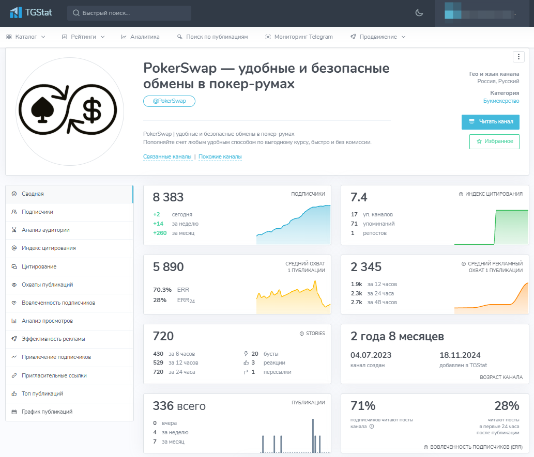The image size is (534, 457).
Task: Click Вовлеченность подписчиков sidebar icon
Action: coord(14,303)
